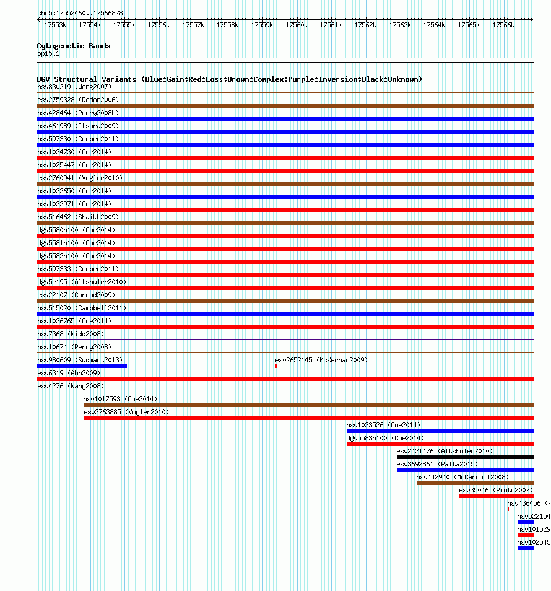Click the esv4276 (Wang2008) label
Viewport: 551px width, 591px height.
click(x=71, y=386)
